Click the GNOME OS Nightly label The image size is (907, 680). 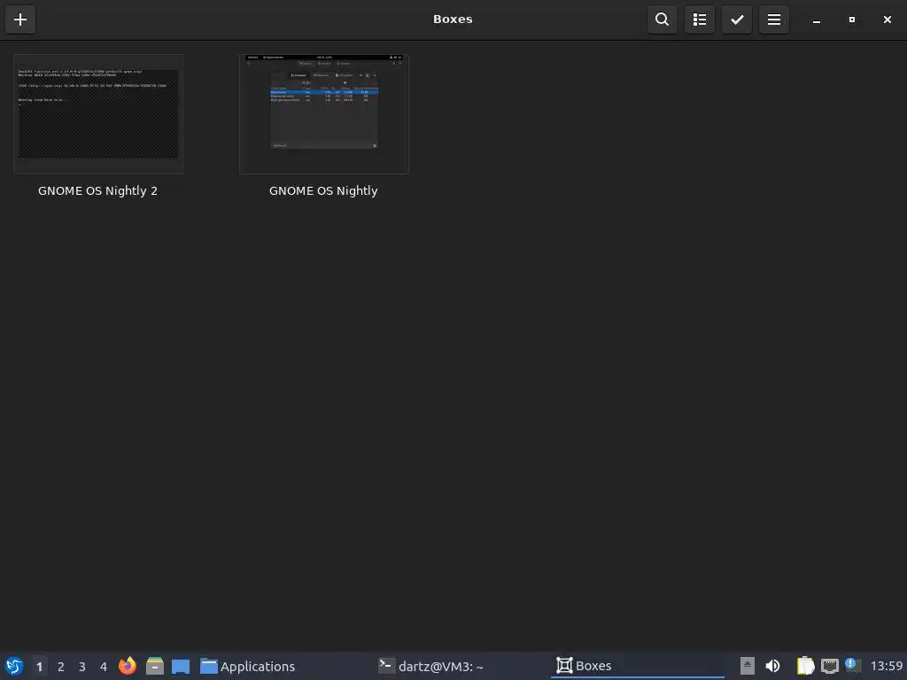323,191
